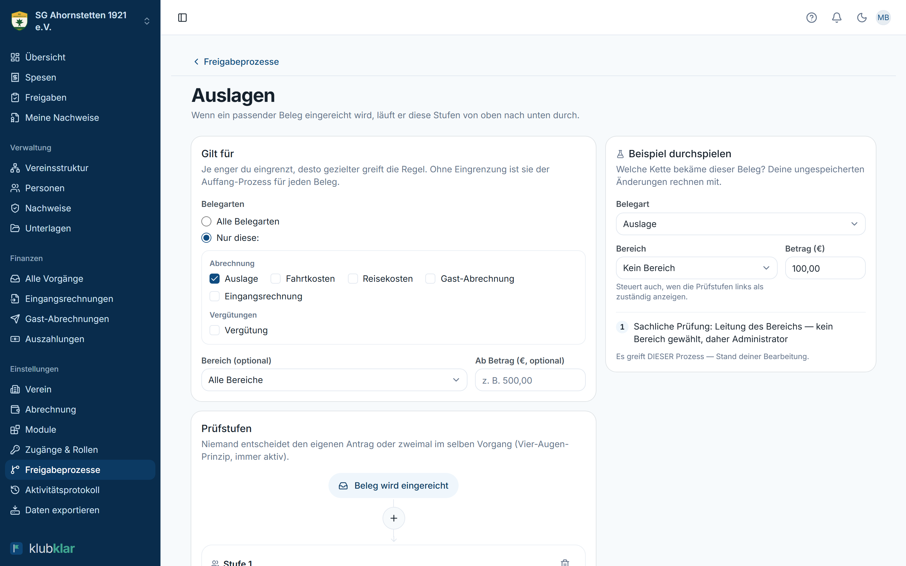This screenshot has width=906, height=566.
Task: Open the MB user avatar menu
Action: coord(883,18)
